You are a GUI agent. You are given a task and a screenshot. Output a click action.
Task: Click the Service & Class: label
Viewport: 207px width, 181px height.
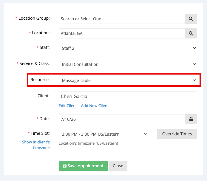pyautogui.click(x=35, y=64)
